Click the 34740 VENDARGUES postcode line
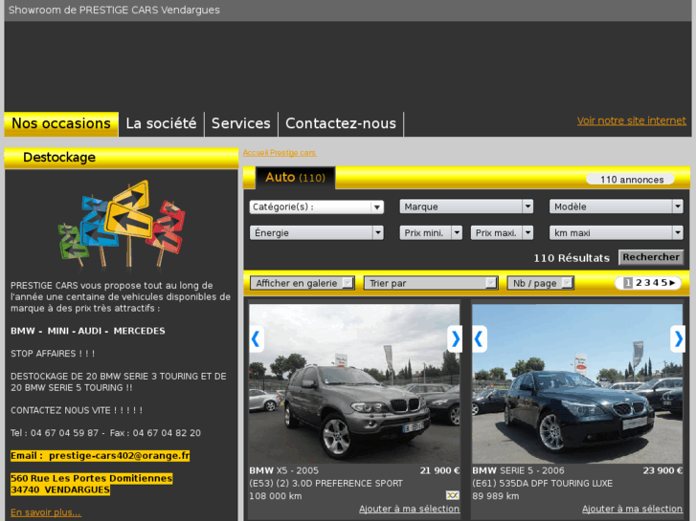 pos(60,490)
